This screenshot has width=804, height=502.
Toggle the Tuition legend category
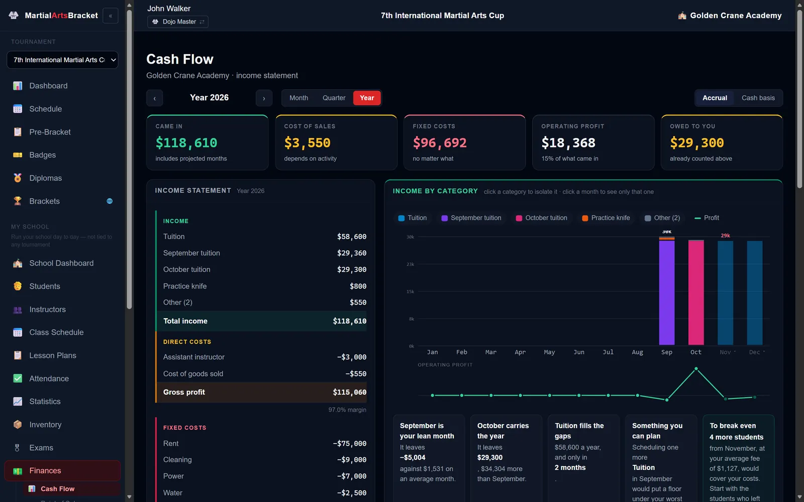click(413, 218)
